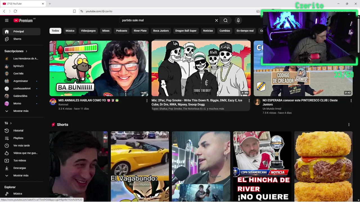Open covihousekm4 subscription channel
360x202 pixels.
pyautogui.click(x=21, y=88)
